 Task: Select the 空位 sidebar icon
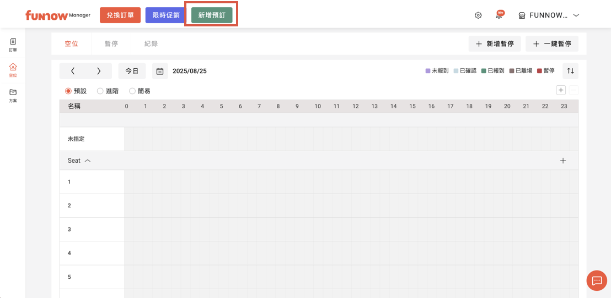[13, 70]
